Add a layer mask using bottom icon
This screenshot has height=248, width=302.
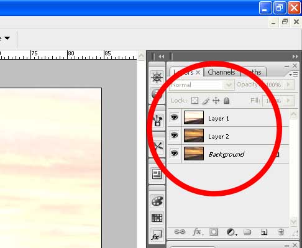(214, 232)
